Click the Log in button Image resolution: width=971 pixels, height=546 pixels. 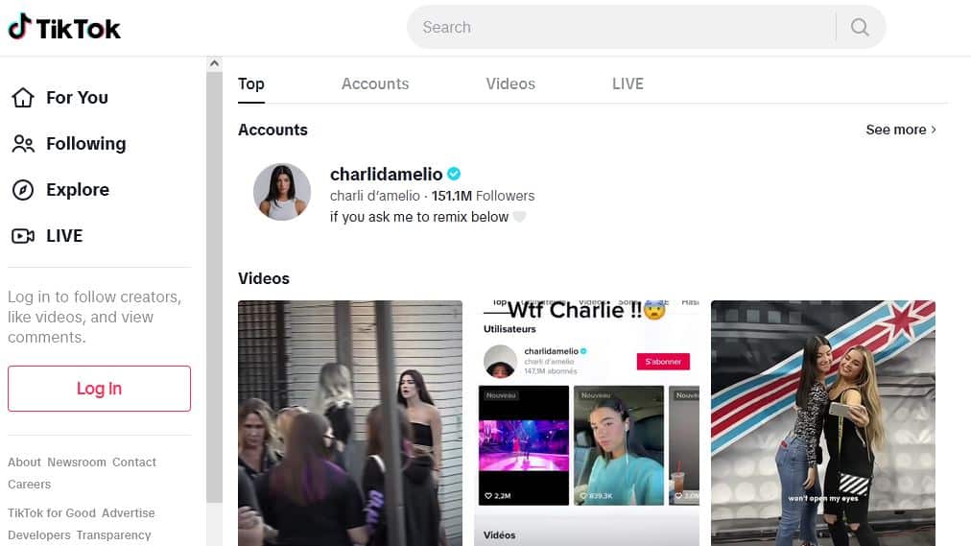99,388
